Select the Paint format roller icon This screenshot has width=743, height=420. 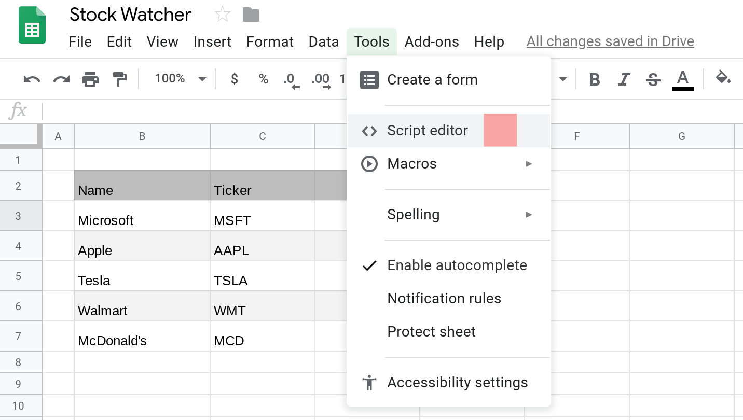(120, 79)
